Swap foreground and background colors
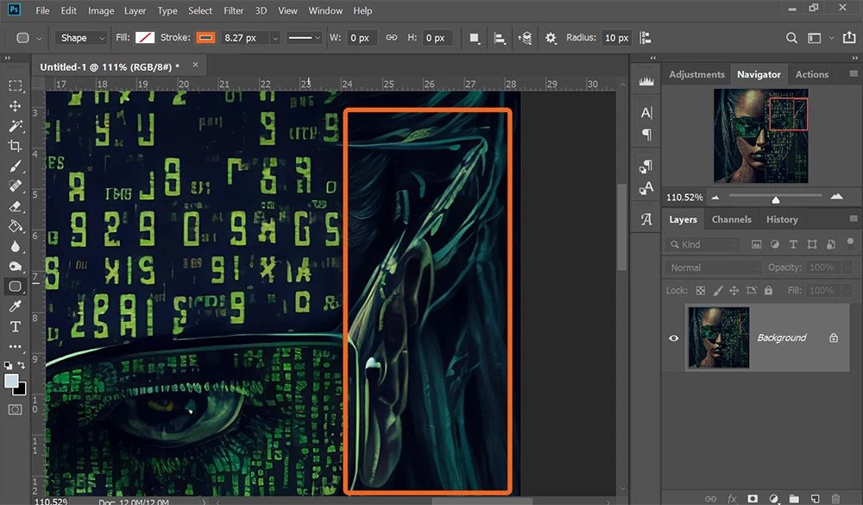This screenshot has width=863, height=505. (x=21, y=364)
